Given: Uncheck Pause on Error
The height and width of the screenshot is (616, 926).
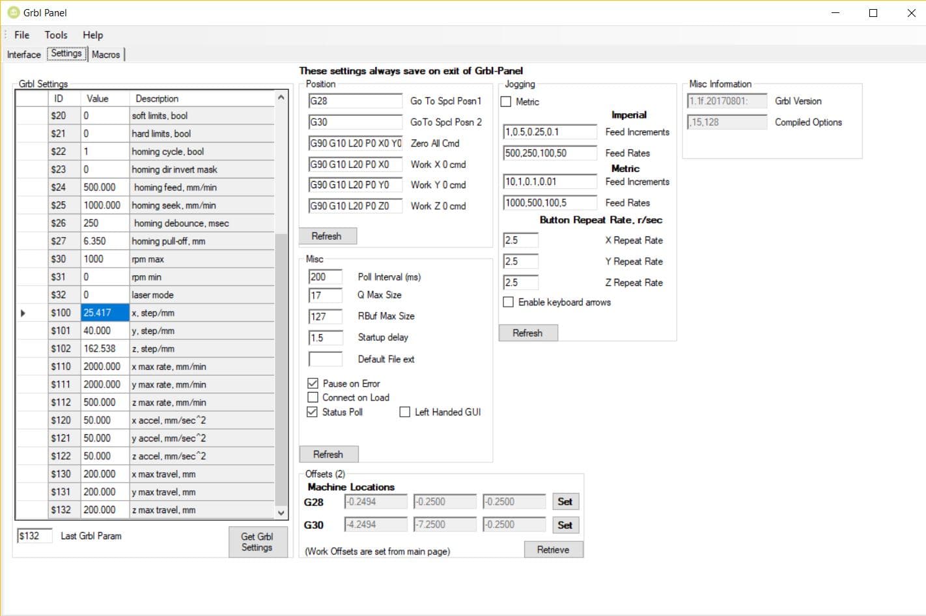Looking at the screenshot, I should point(313,383).
